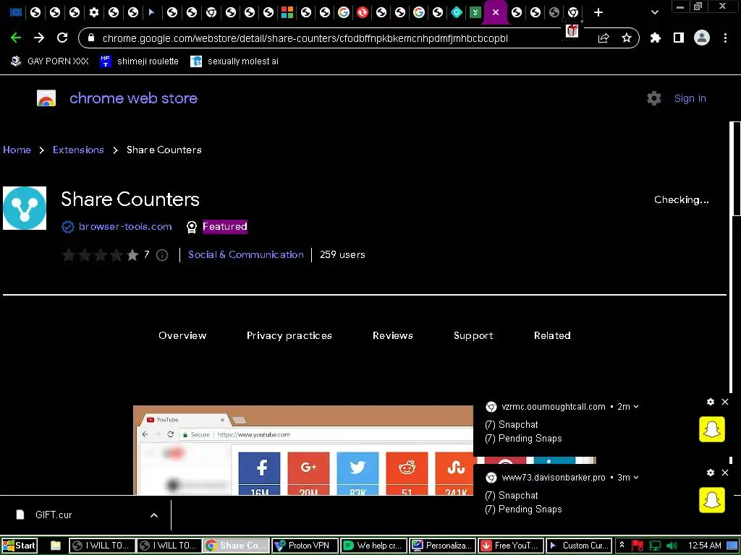Image resolution: width=741 pixels, height=555 pixels.
Task: Open the shimeji roulette bookmark
Action: tap(140, 61)
